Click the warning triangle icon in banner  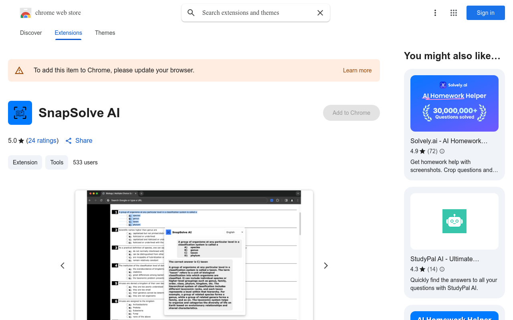[19, 70]
